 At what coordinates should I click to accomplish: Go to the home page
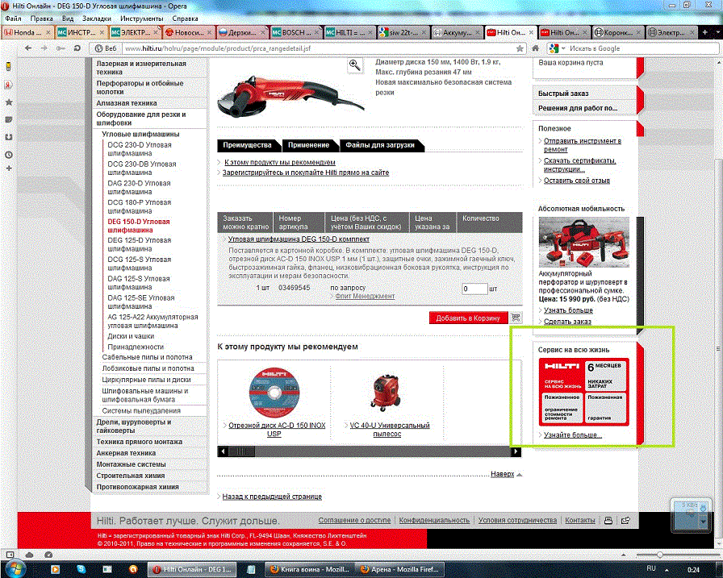coord(535,48)
